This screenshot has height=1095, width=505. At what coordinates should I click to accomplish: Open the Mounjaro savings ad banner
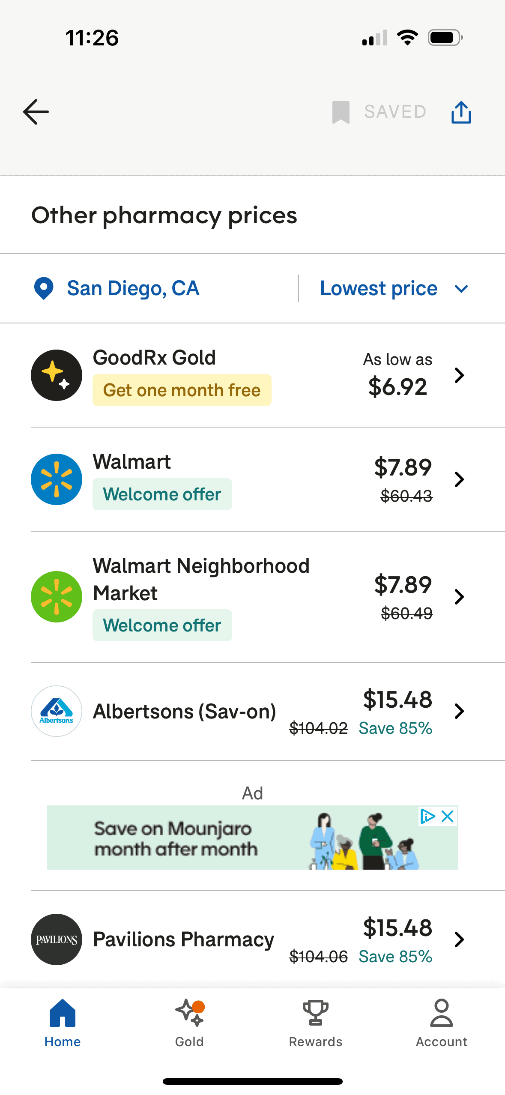click(x=214, y=838)
